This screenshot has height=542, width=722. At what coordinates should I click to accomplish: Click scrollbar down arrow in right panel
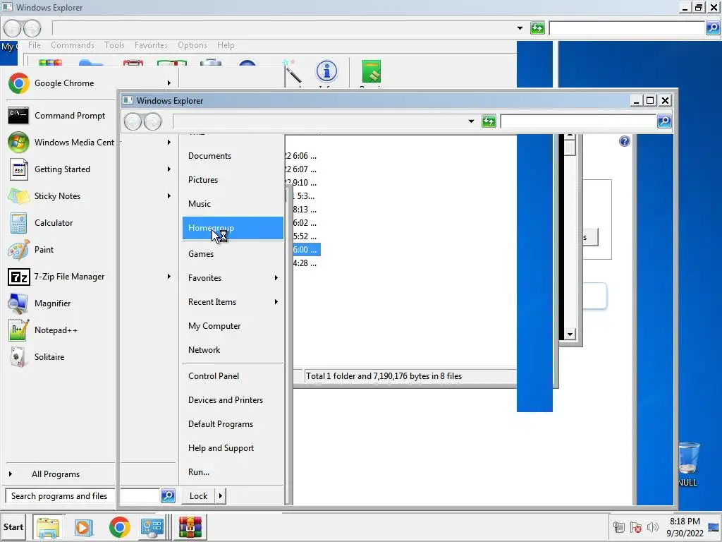570,335
